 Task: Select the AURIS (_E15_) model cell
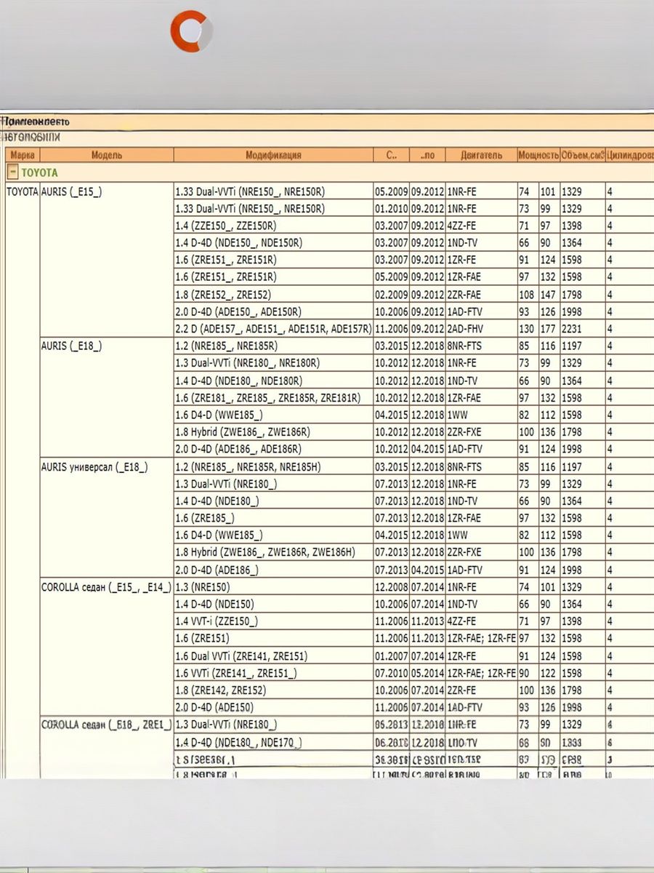tap(71, 191)
